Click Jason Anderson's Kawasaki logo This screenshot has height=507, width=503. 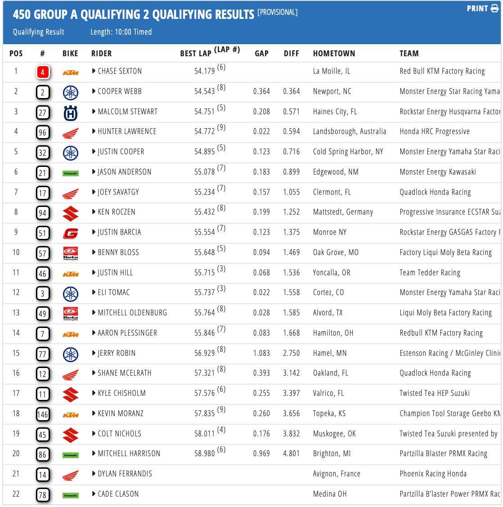tap(70, 173)
